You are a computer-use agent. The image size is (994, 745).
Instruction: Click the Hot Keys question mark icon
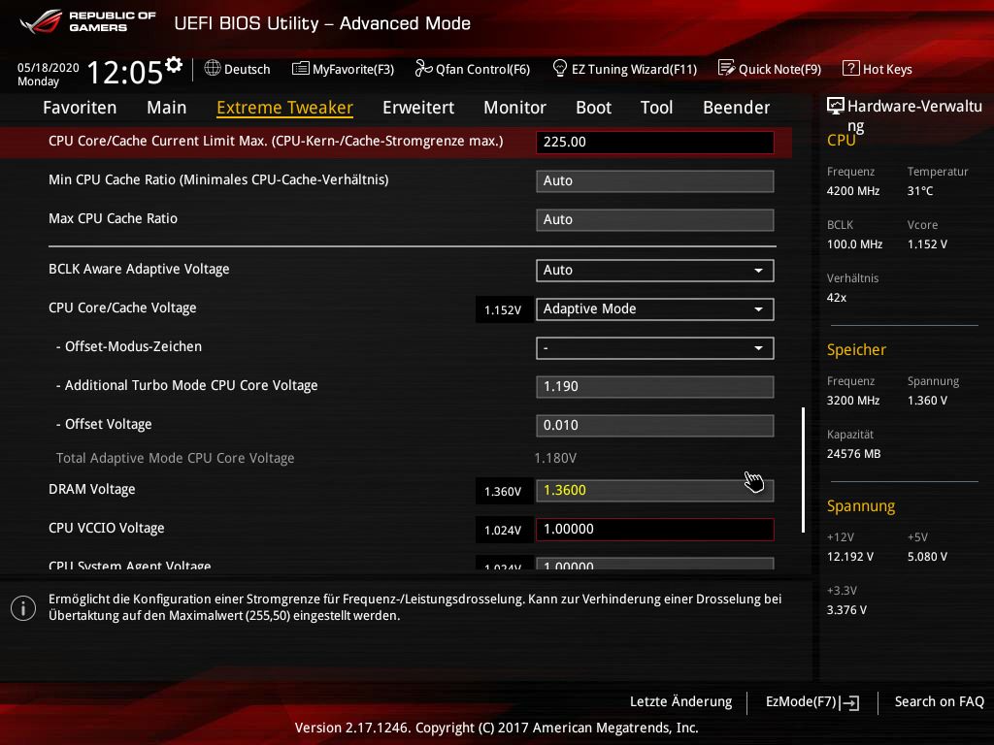[x=850, y=69]
